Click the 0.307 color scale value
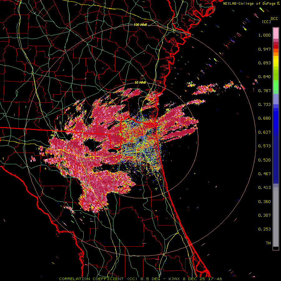The height and width of the screenshot is (281, 281). [264, 215]
